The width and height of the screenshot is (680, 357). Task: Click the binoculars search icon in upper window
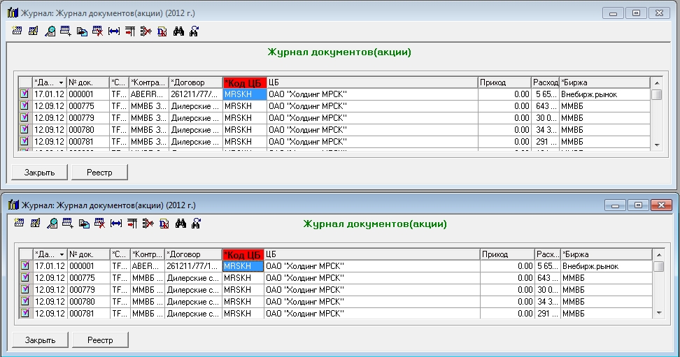(178, 31)
